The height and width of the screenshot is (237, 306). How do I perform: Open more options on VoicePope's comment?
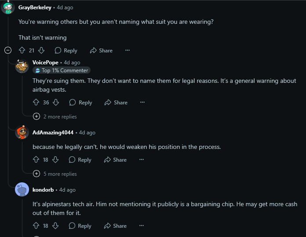[x=142, y=102]
